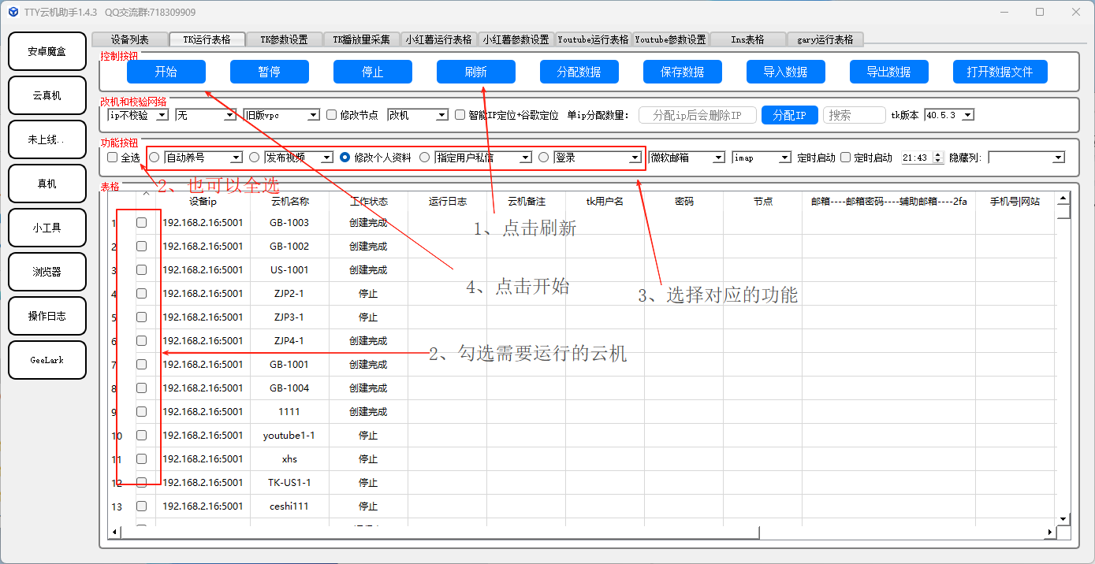Click the time spinner up arrow
Screen dimensions: 1095x564
pyautogui.click(x=937, y=154)
